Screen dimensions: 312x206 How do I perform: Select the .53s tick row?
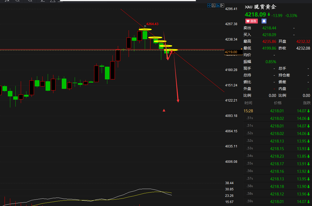pyautogui.click(x=277, y=148)
